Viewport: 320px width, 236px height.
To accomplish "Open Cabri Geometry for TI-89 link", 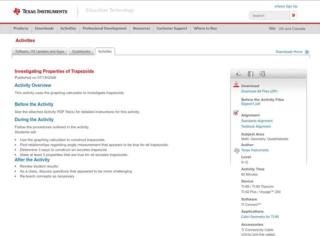I will point(260,217).
